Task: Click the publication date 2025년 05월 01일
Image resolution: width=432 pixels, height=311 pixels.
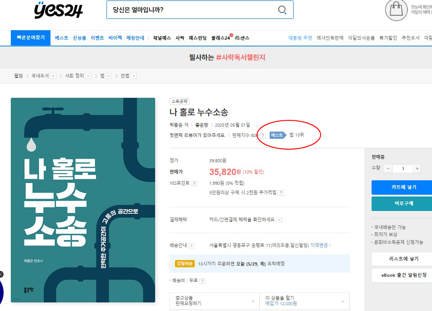Action: pos(232,125)
